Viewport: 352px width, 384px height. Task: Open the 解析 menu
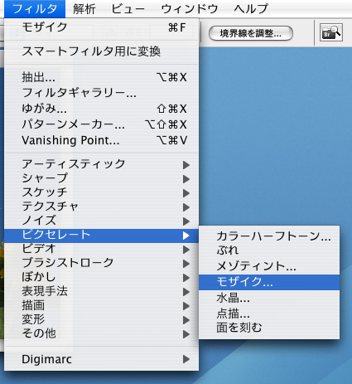pos(84,9)
